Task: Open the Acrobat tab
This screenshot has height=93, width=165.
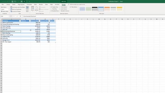Action: [x=57, y=4]
